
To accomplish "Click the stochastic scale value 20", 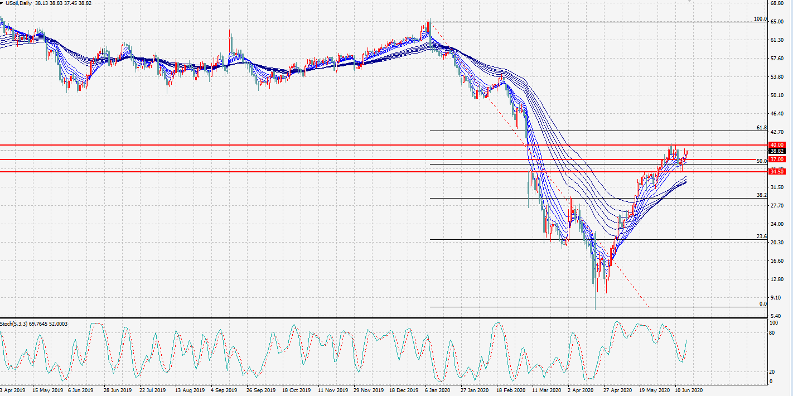I will [x=773, y=371].
